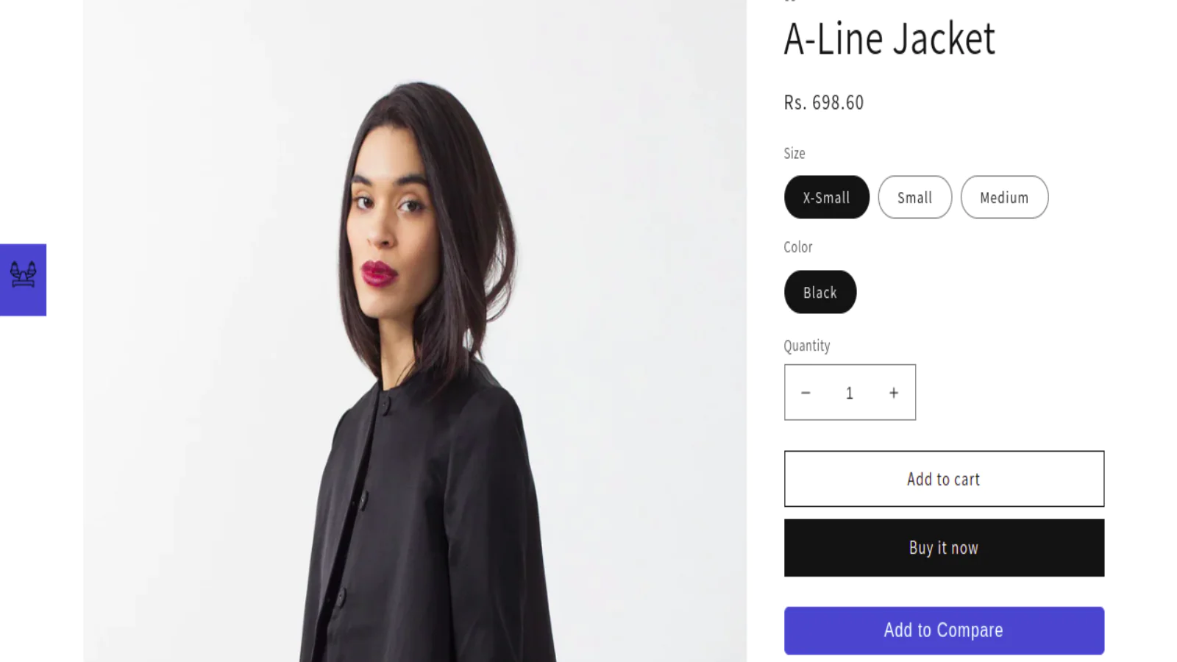The height and width of the screenshot is (662, 1177).
Task: Click the Buy it now button
Action: click(944, 548)
